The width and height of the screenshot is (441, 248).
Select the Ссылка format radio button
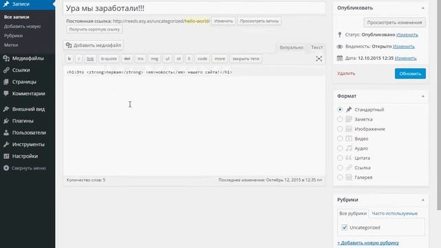coord(340,167)
